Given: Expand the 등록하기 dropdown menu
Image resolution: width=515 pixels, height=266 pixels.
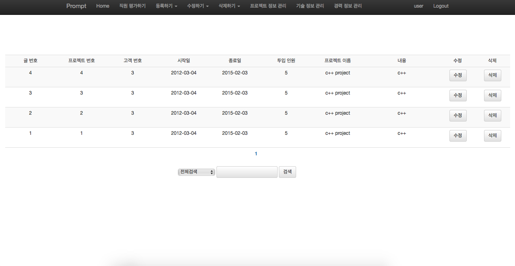Looking at the screenshot, I should coord(166,6).
